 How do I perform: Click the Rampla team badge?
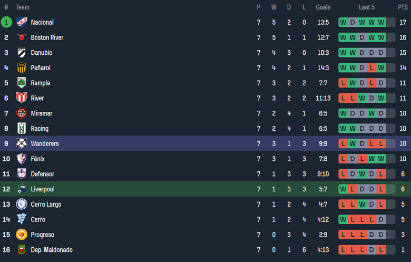coord(22,83)
